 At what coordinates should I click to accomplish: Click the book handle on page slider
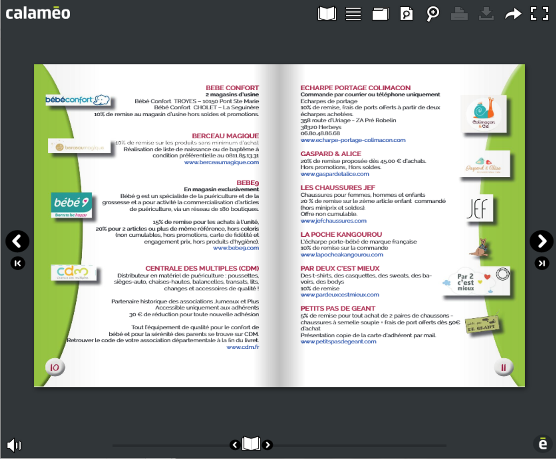click(x=251, y=444)
